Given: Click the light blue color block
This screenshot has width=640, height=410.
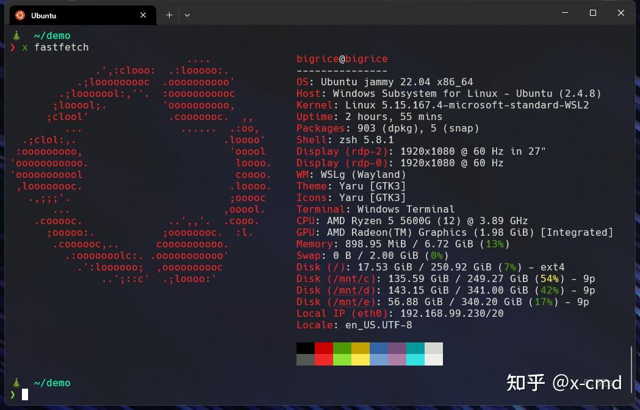Looking at the screenshot, I should click(x=379, y=359).
